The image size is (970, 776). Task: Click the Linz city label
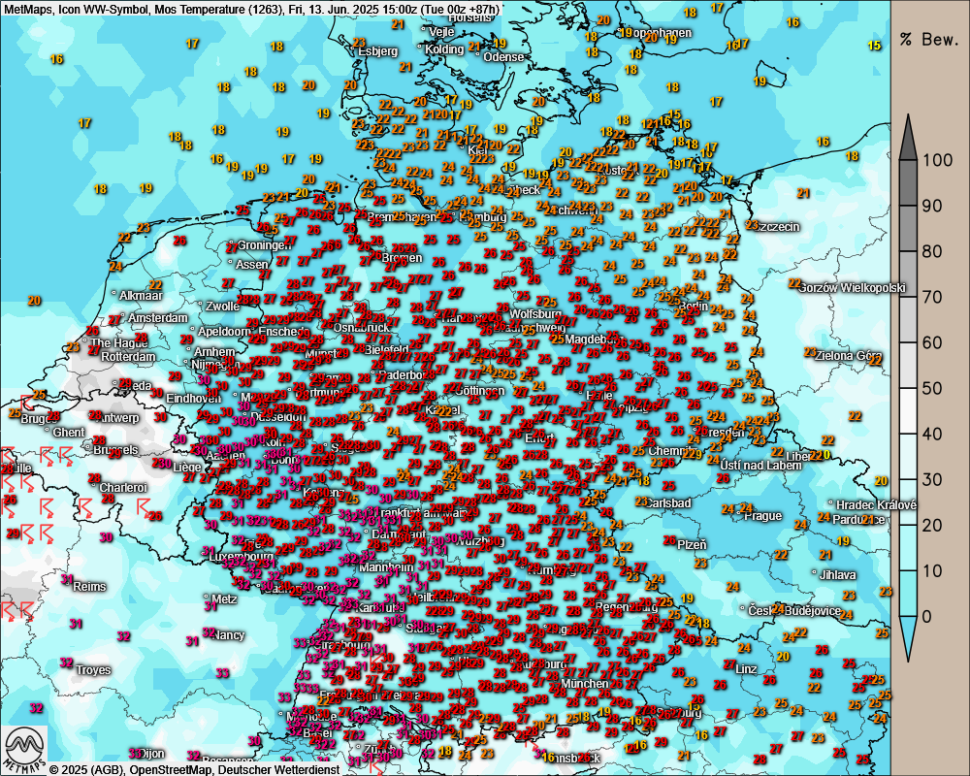tap(746, 669)
